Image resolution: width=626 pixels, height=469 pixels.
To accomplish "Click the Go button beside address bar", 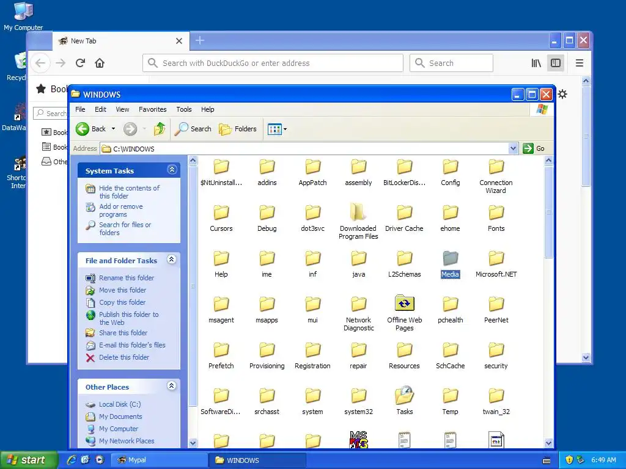I will click(534, 148).
